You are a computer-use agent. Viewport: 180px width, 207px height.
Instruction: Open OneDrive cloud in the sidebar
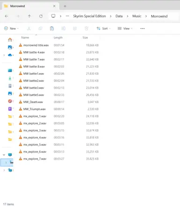tap(10, 55)
